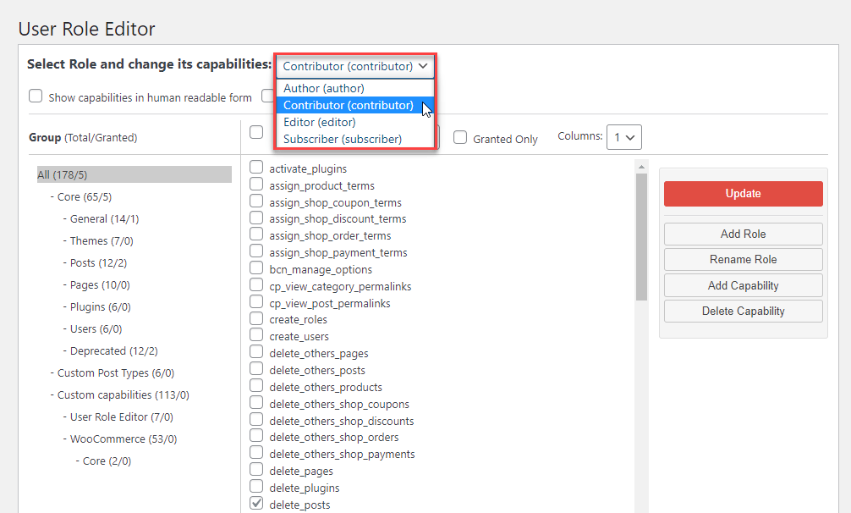851x513 pixels.
Task: Toggle the Granted Only checkbox
Action: 460,137
